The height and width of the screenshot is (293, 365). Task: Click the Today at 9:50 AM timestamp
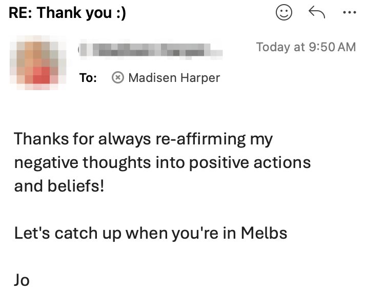click(x=306, y=47)
